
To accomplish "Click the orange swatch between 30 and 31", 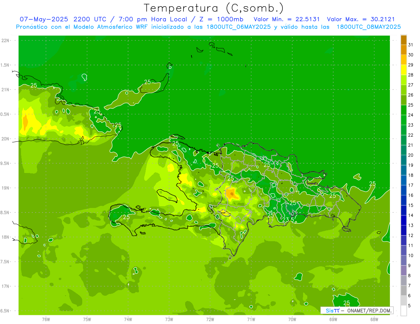I will click(x=404, y=50).
